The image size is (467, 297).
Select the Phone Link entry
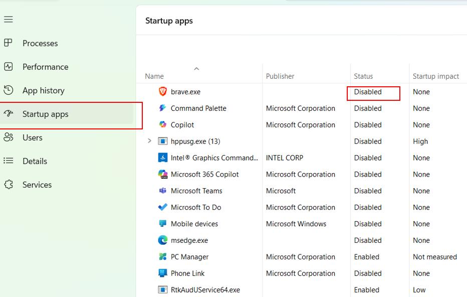(x=187, y=273)
